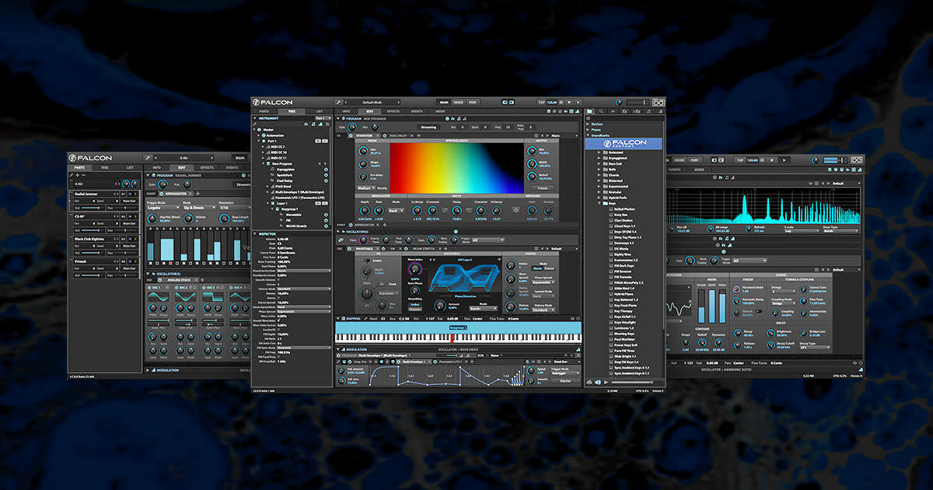Select the PARTS tab in the left window
This screenshot has height=490, width=933.
pos(79,167)
